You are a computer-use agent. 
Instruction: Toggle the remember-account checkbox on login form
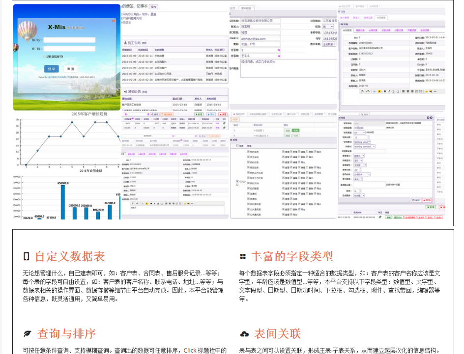point(44,57)
